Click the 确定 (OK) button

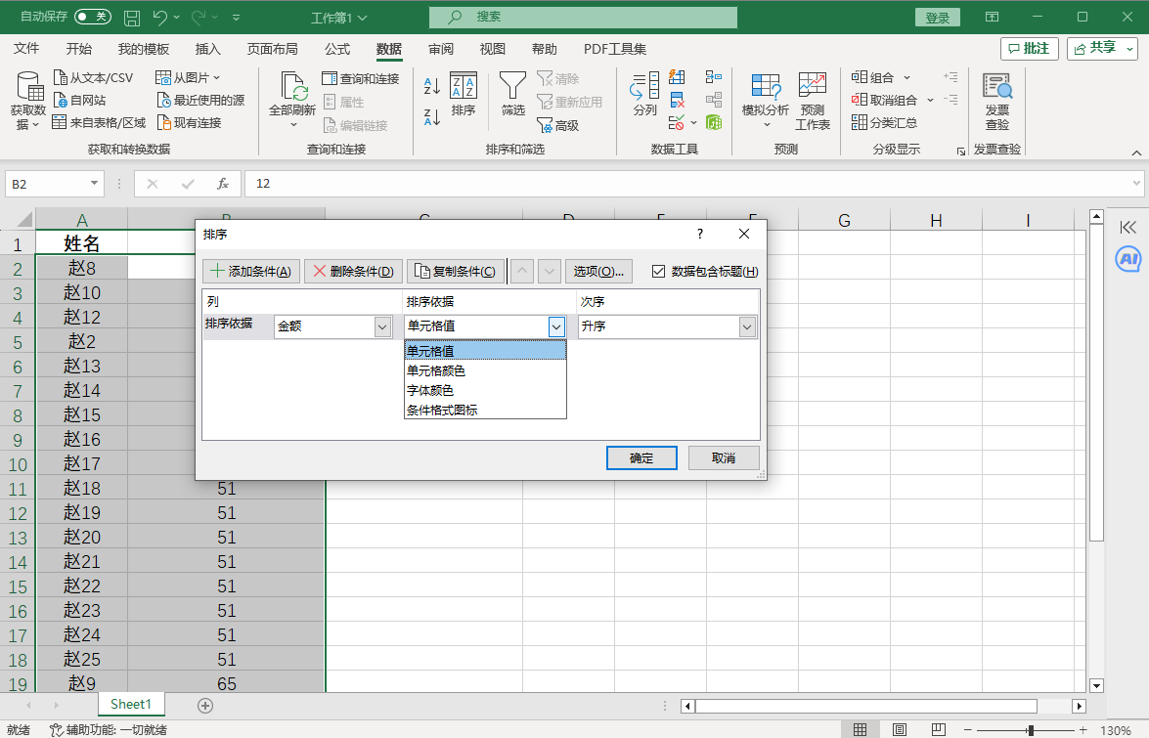(x=641, y=457)
